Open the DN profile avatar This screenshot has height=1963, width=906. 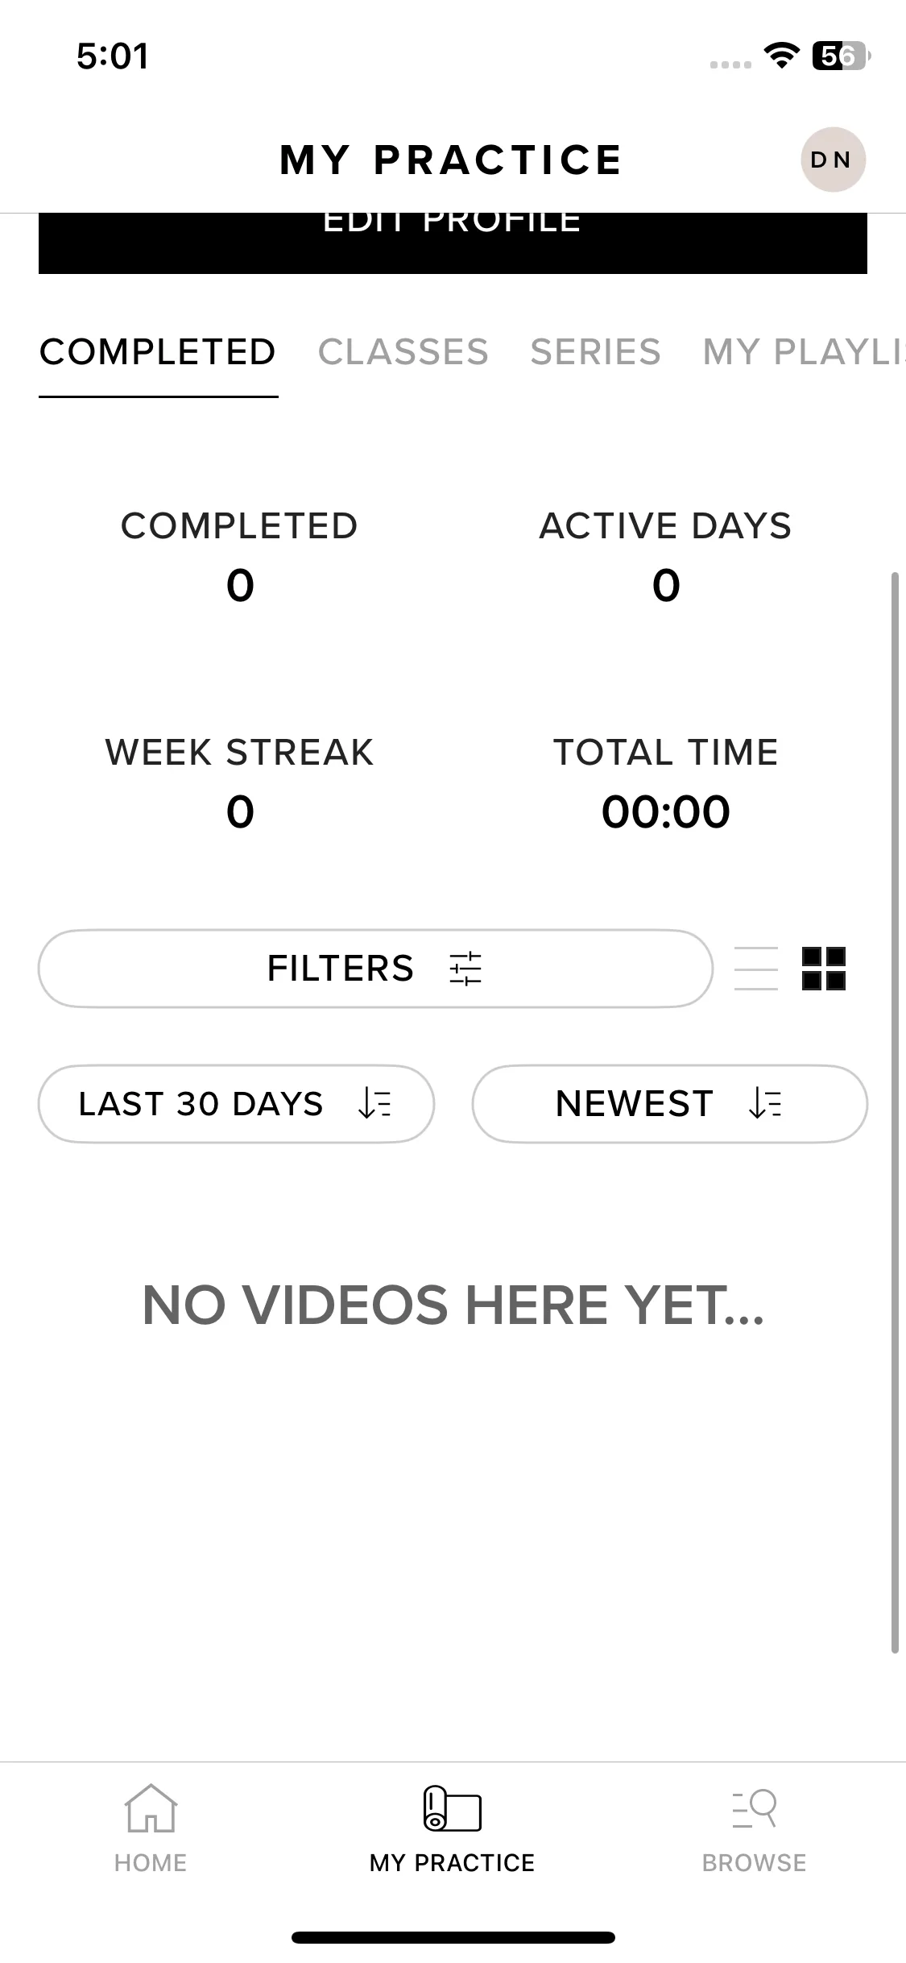832,160
